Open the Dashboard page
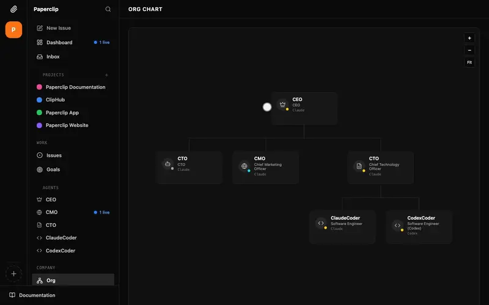Viewport: 489px width, 305px height. (59, 43)
